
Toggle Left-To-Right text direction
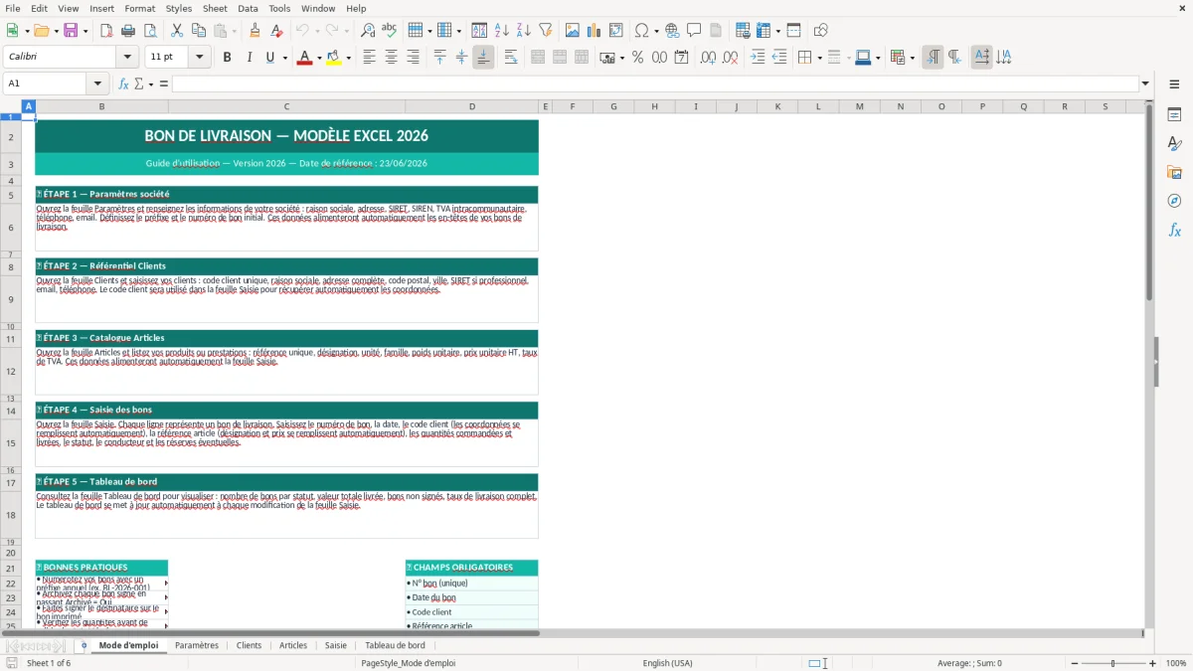point(933,58)
